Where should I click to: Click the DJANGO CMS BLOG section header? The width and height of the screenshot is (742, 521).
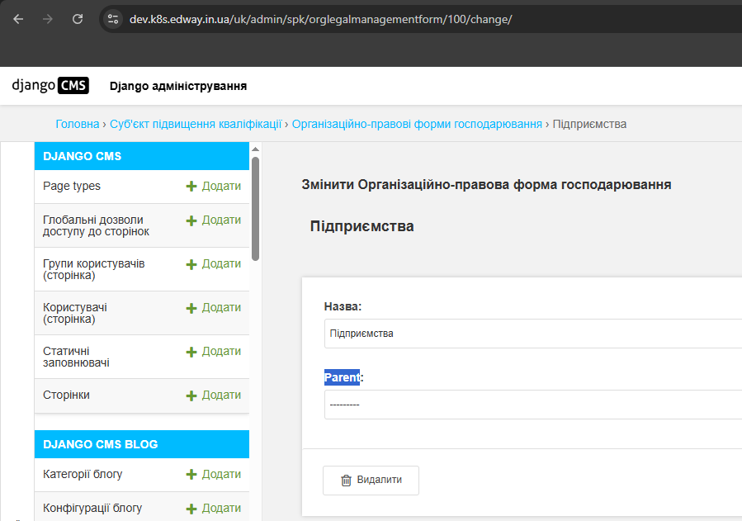141,444
